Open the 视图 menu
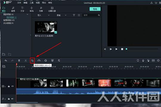Image resolution: width=161 pixels, height=107 pixels. pyautogui.click(x=38, y=3)
